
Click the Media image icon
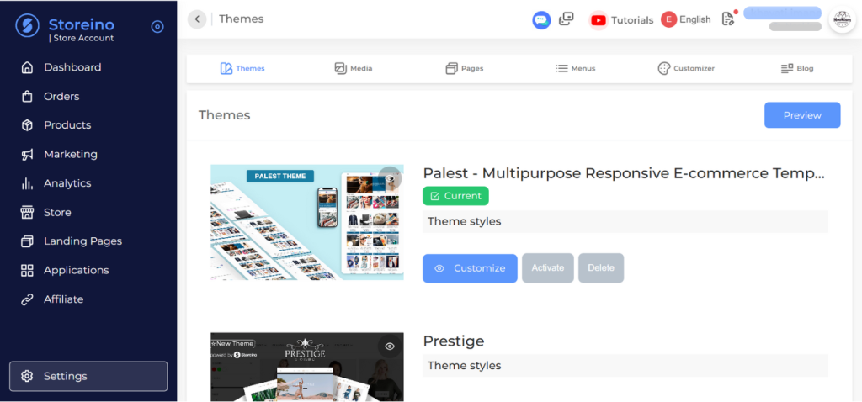click(x=341, y=69)
